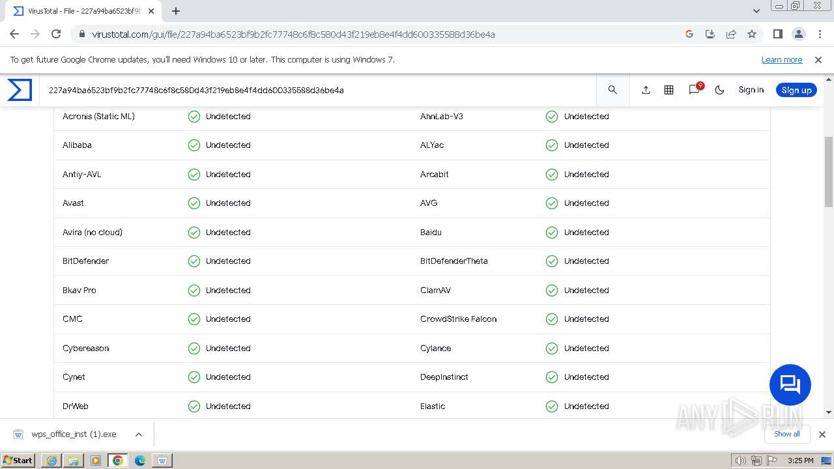This screenshot has width=834, height=469.
Task: Click the Google icon in address bar
Action: tap(689, 34)
